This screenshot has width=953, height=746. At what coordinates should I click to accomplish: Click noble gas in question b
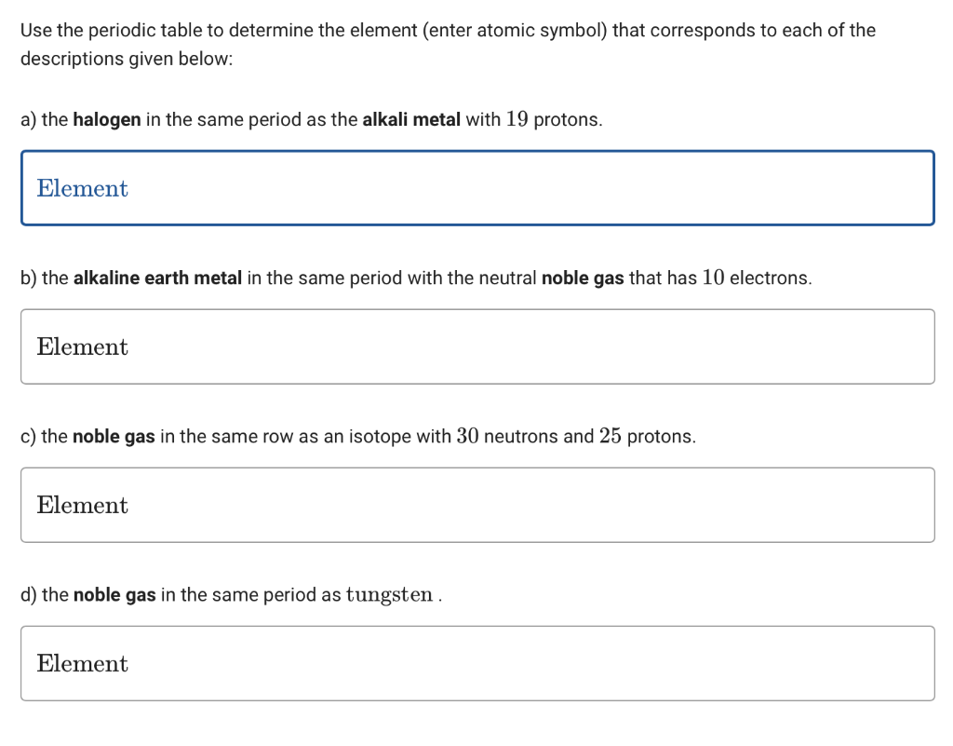[583, 278]
